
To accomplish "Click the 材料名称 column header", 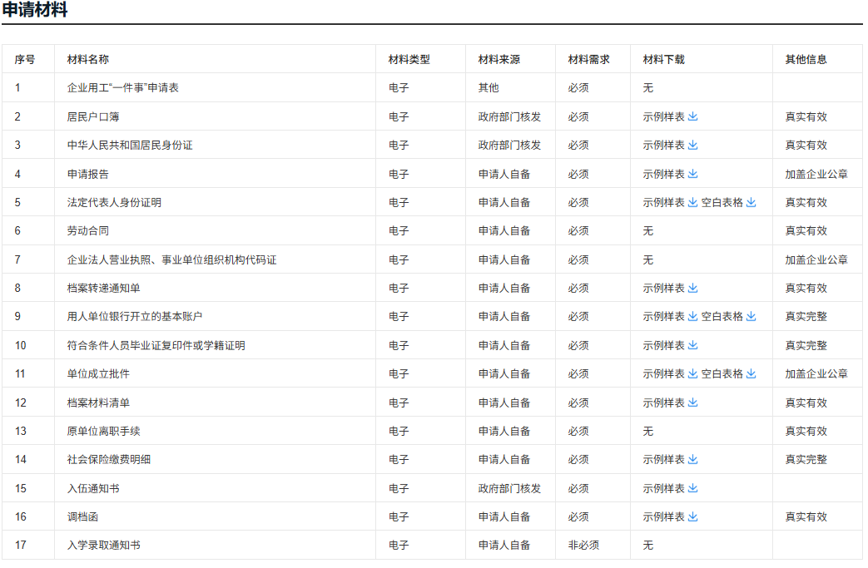I will click(88, 59).
